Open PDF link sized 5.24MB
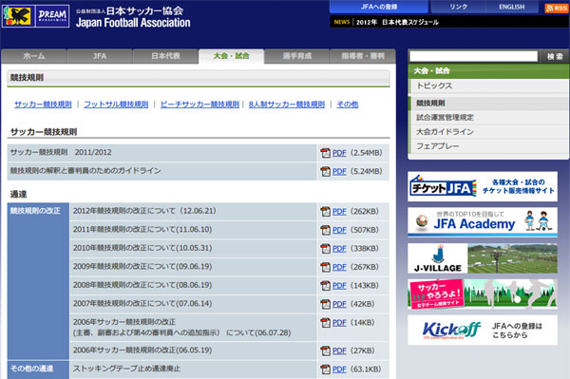The image size is (570, 379). coord(339,171)
